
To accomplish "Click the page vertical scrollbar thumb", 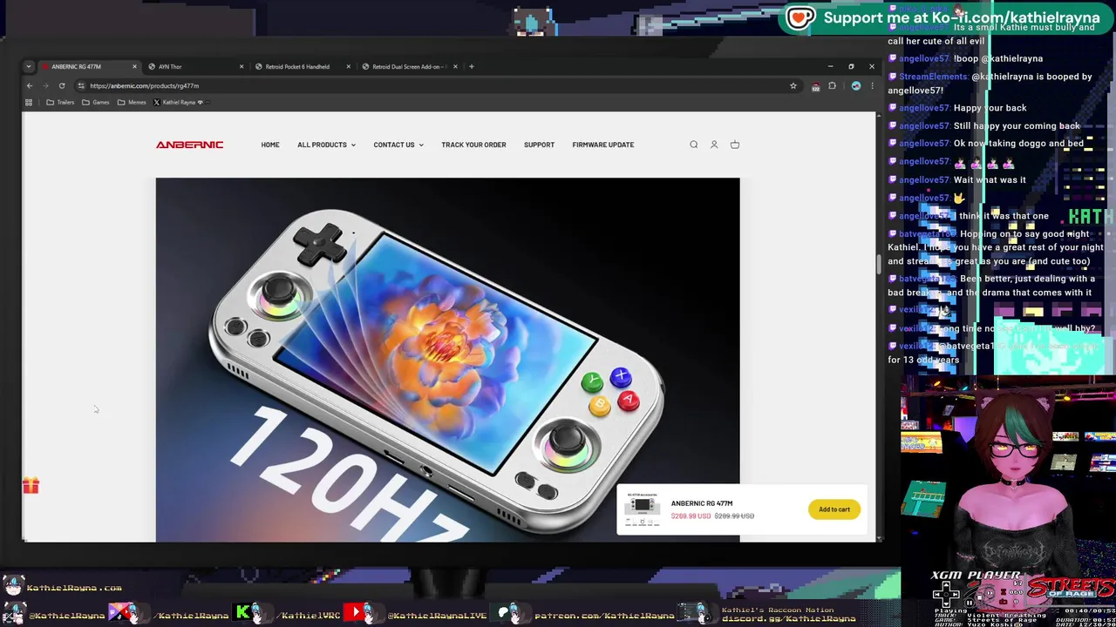I will [879, 265].
